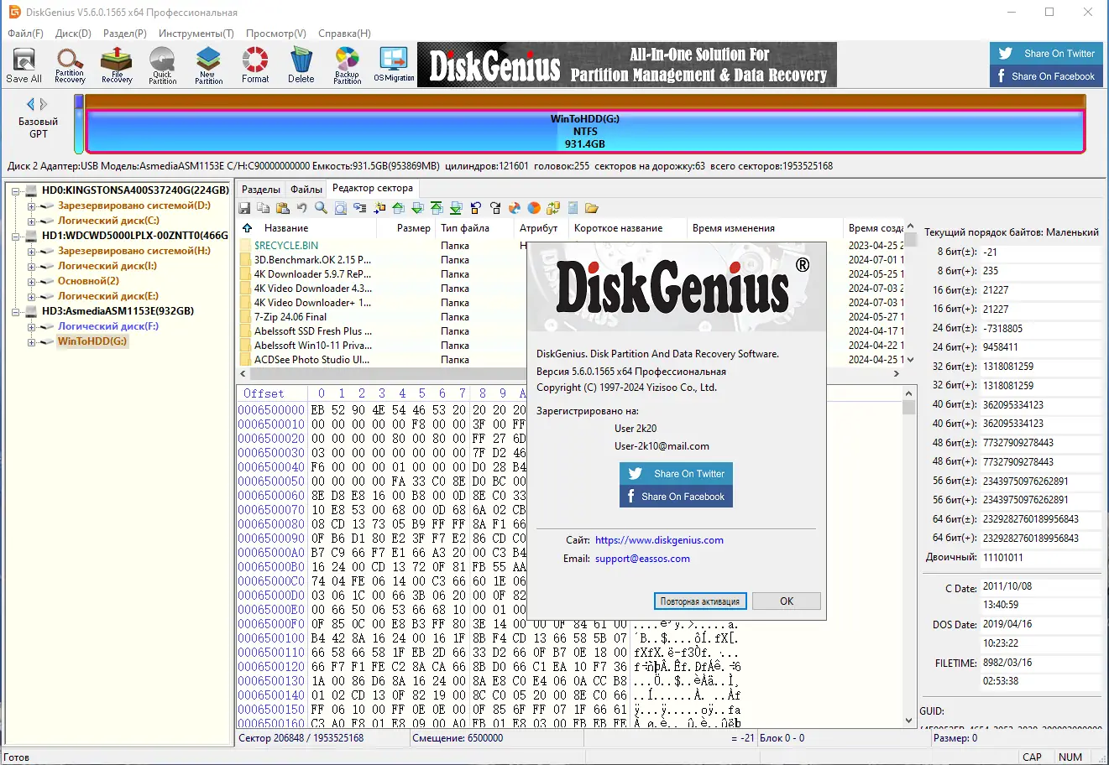This screenshot has width=1109, height=765.
Task: Click the Partition Recovery toolbar icon
Action: pyautogui.click(x=70, y=65)
